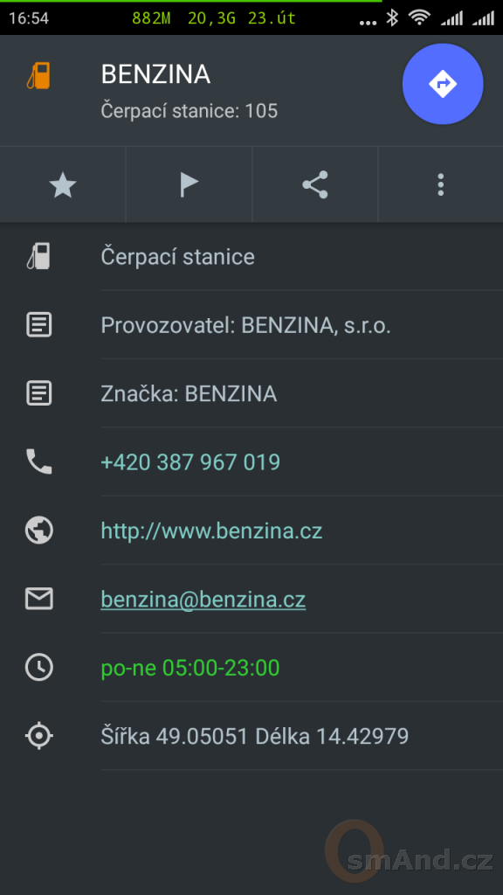Call phone number +420 387 967 019

[190, 461]
